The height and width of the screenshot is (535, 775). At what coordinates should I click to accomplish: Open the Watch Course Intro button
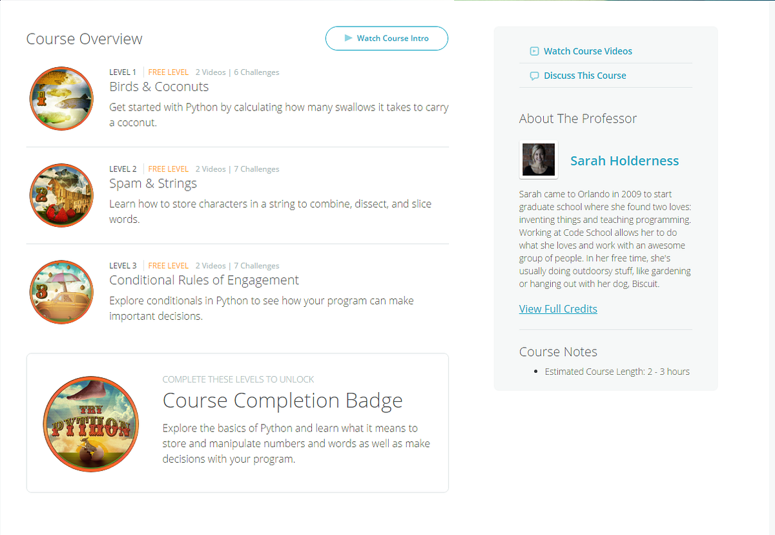pyautogui.click(x=386, y=38)
